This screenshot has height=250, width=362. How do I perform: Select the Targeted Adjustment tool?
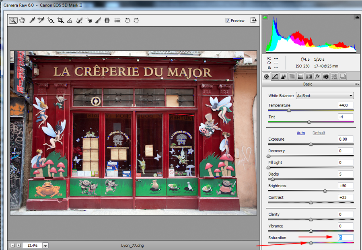coord(51,20)
